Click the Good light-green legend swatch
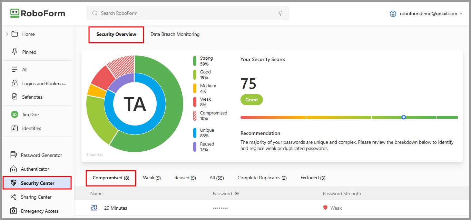Screen dimensions: 471x220 click(x=195, y=74)
